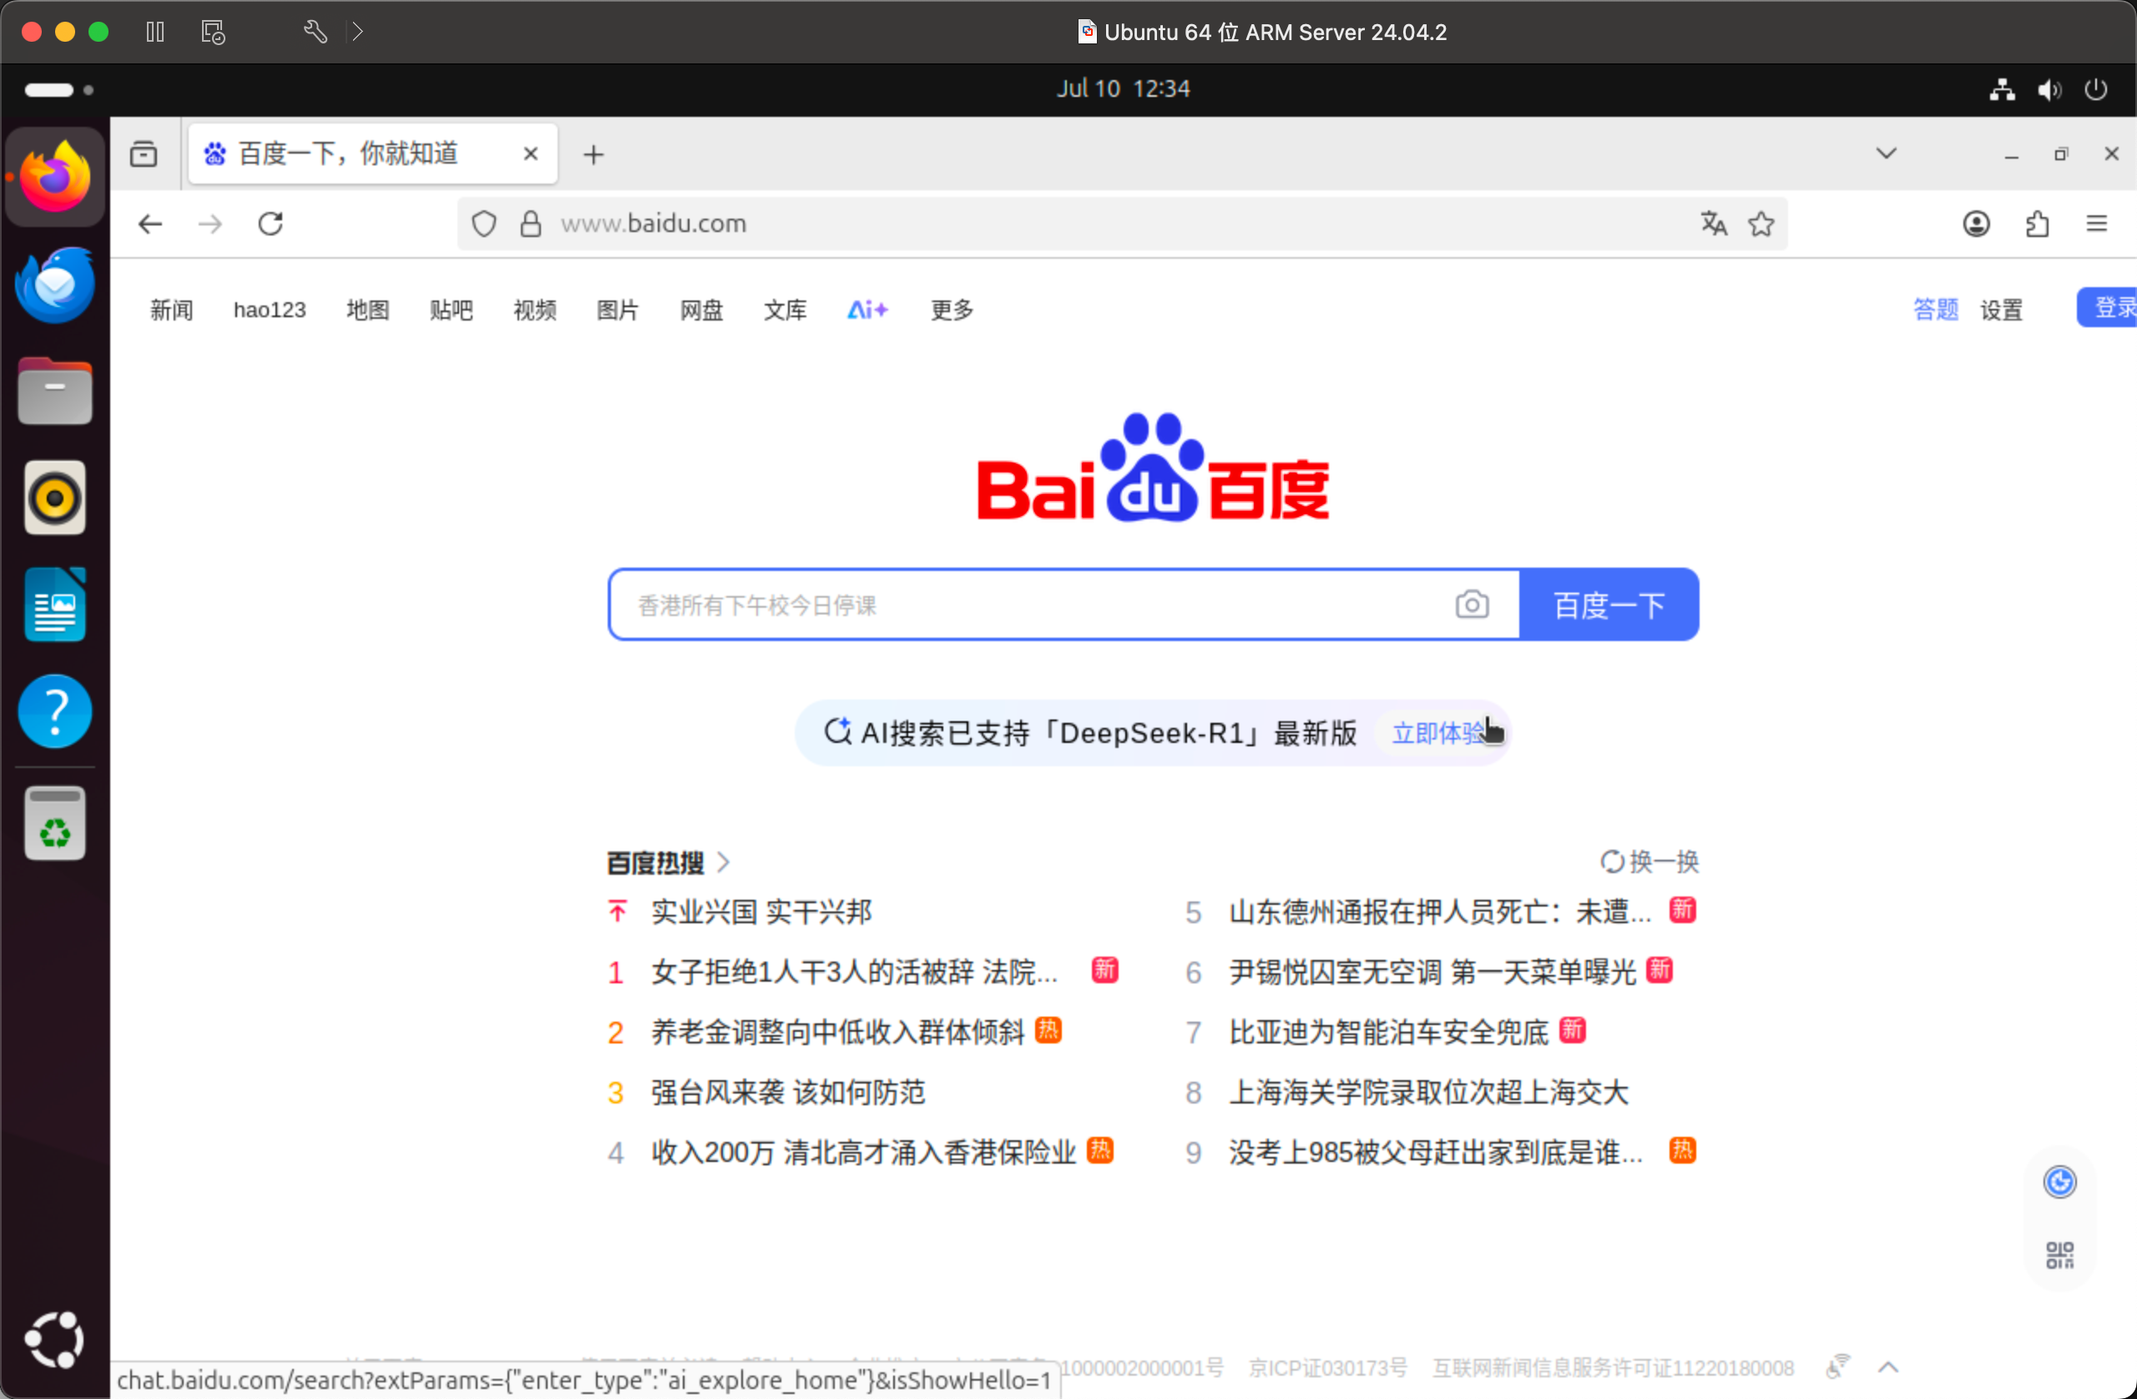
Task: Open Firefox from the Ubuntu dock
Action: [x=55, y=177]
